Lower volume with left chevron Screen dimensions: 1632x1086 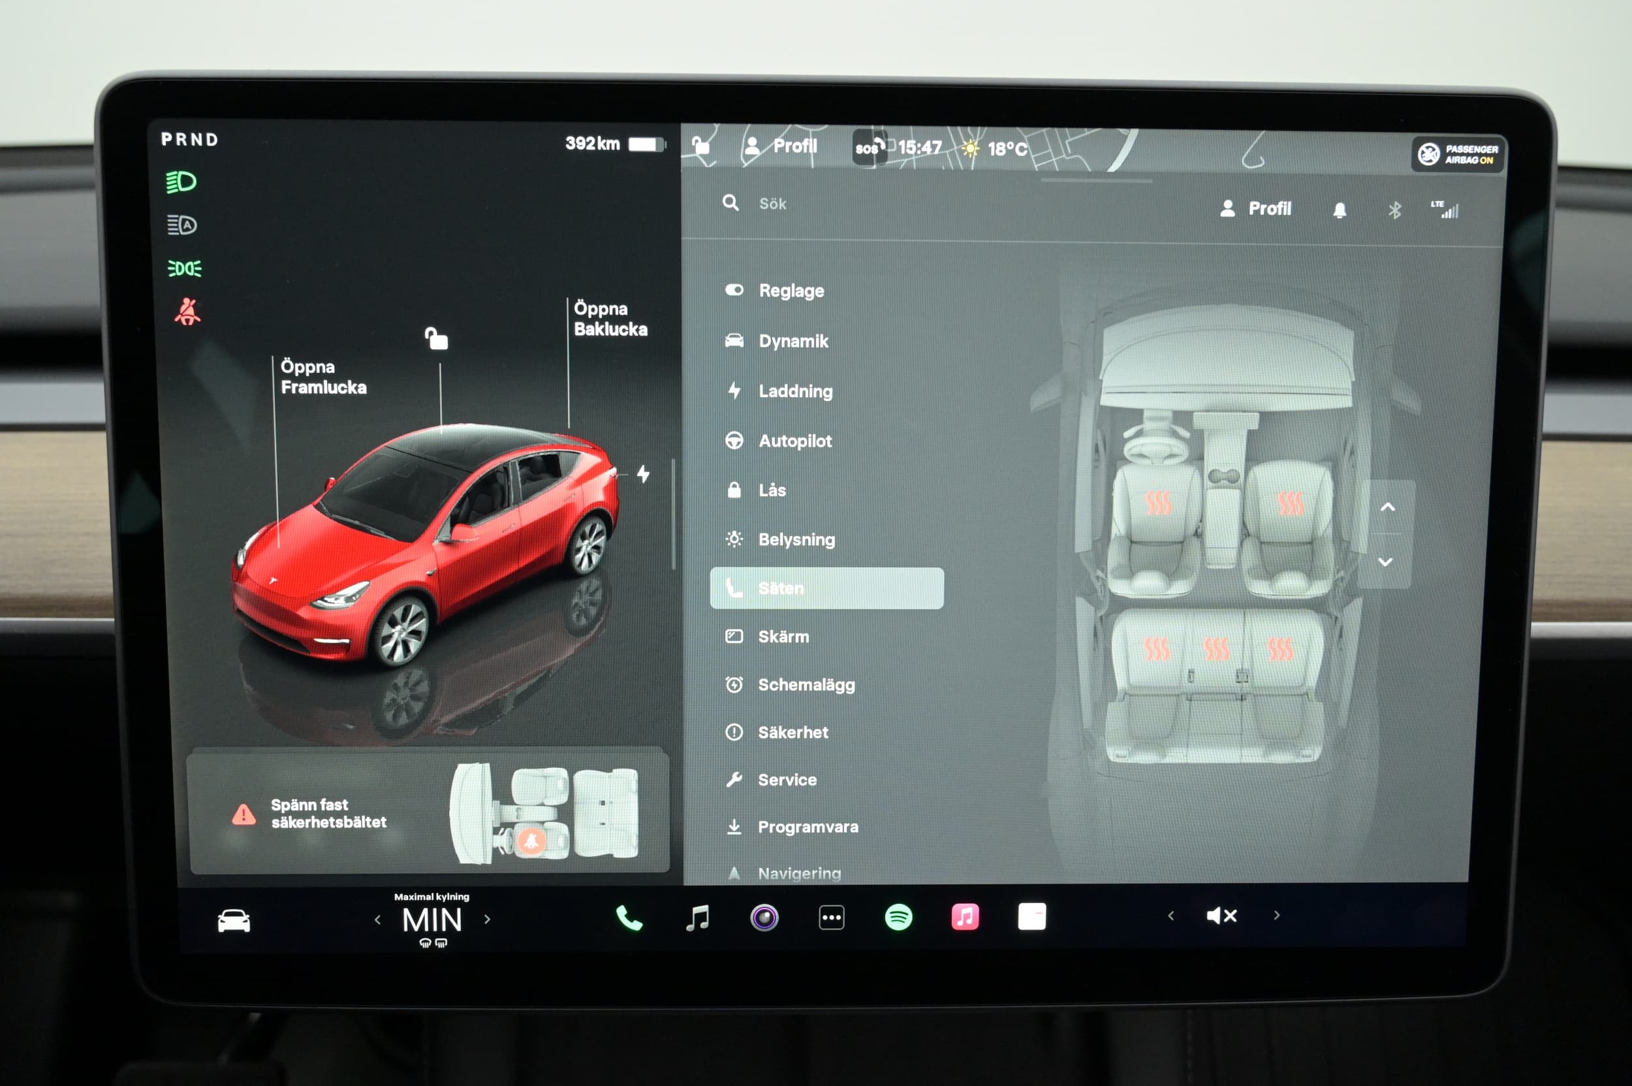[x=1170, y=916]
